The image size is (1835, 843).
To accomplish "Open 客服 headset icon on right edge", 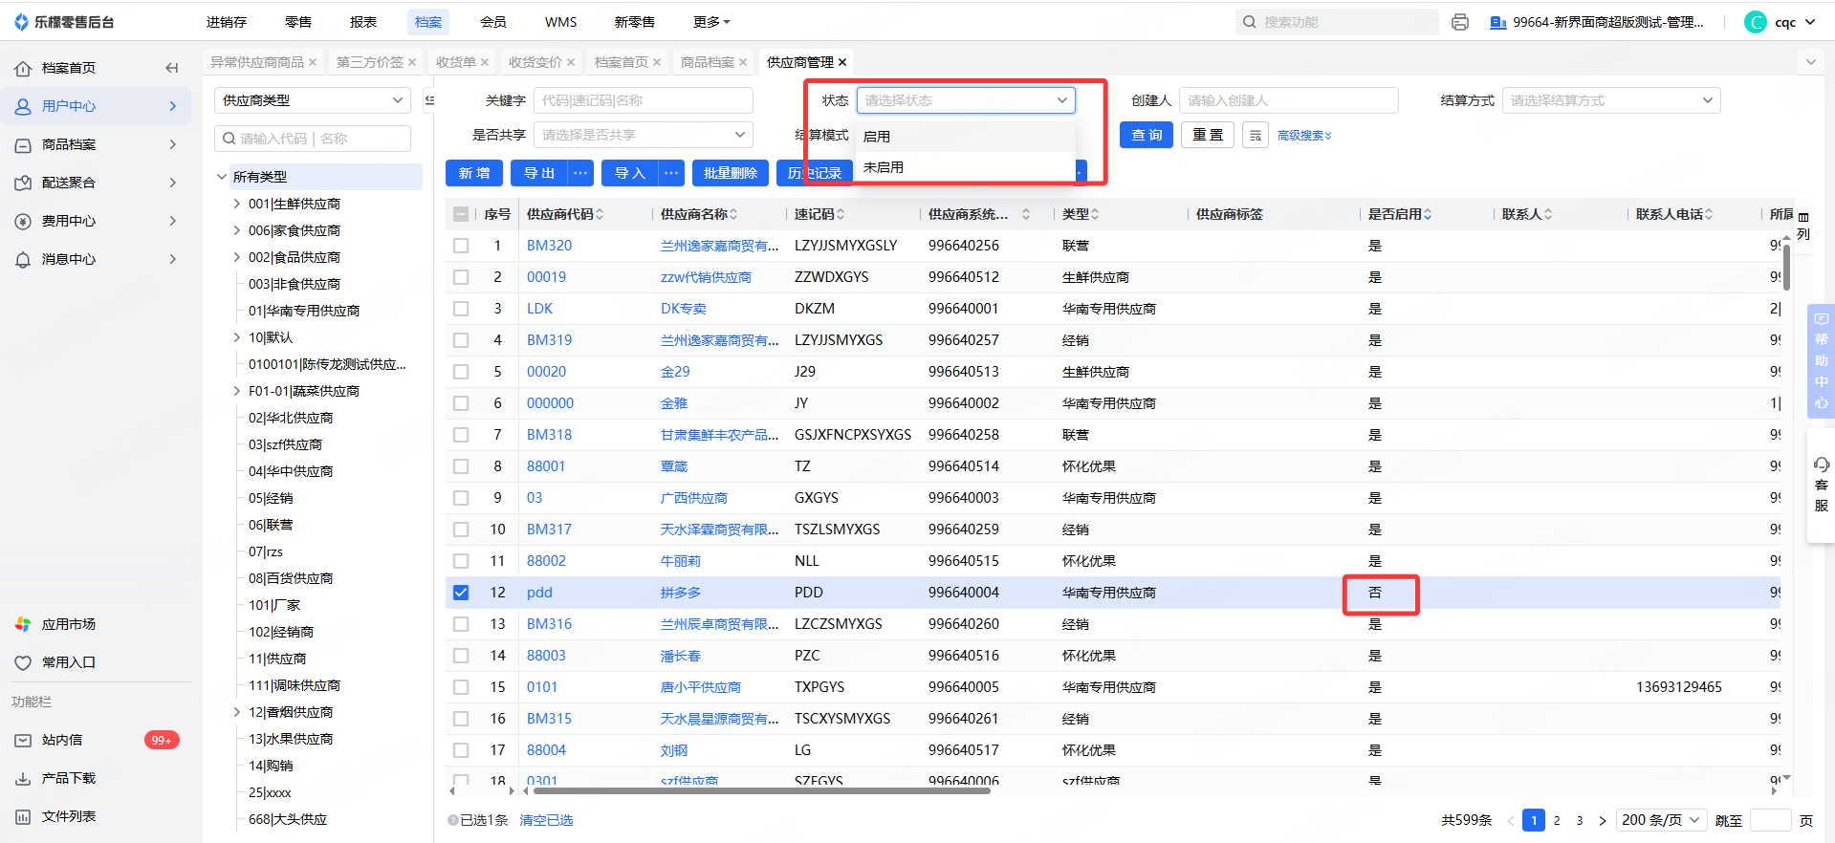I will (1821, 465).
